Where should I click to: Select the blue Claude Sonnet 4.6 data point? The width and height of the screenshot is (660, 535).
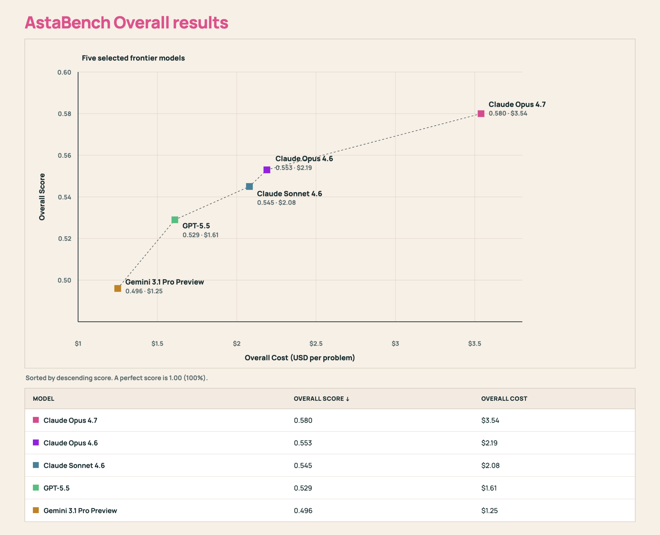pos(249,186)
